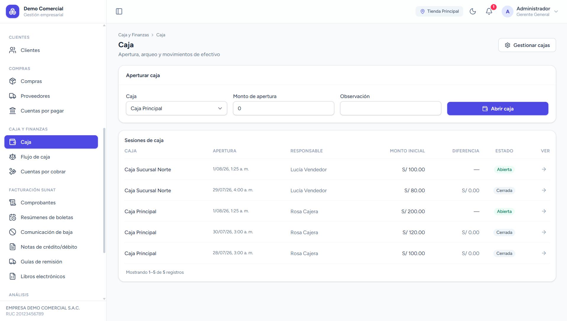Click the Cuentas por pagar bank icon

pos(12,111)
